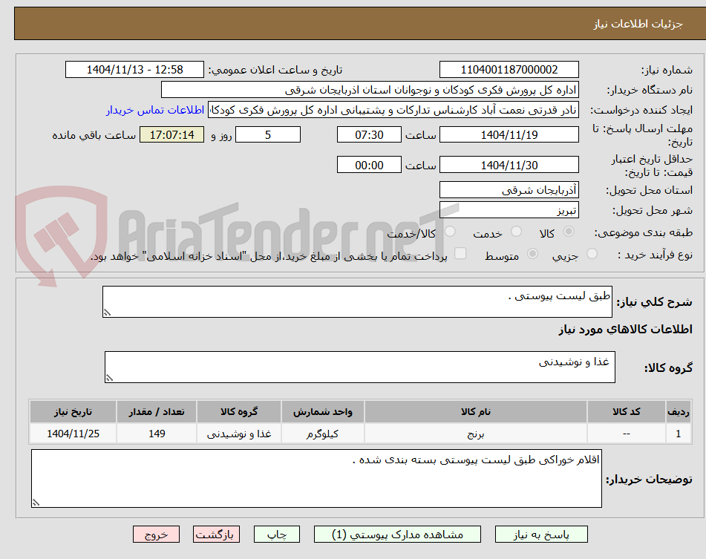The image size is (706, 559).
Task: Click the quantity cell '149'
Action: [157, 434]
